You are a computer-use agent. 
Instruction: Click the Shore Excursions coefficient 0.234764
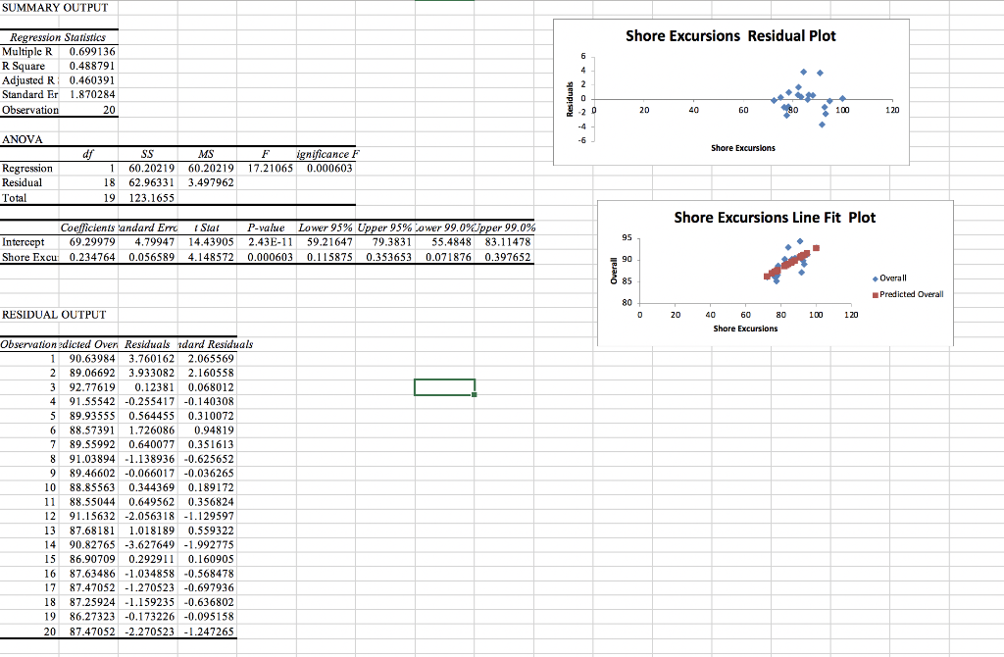pos(92,257)
